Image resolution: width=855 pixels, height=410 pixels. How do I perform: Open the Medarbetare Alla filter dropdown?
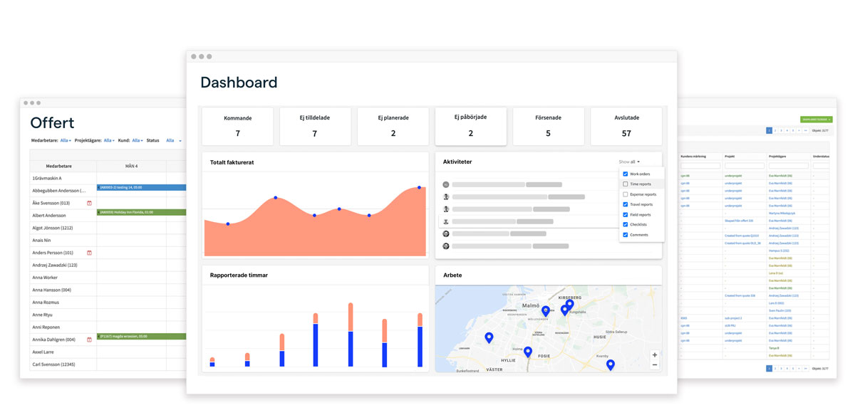click(66, 140)
